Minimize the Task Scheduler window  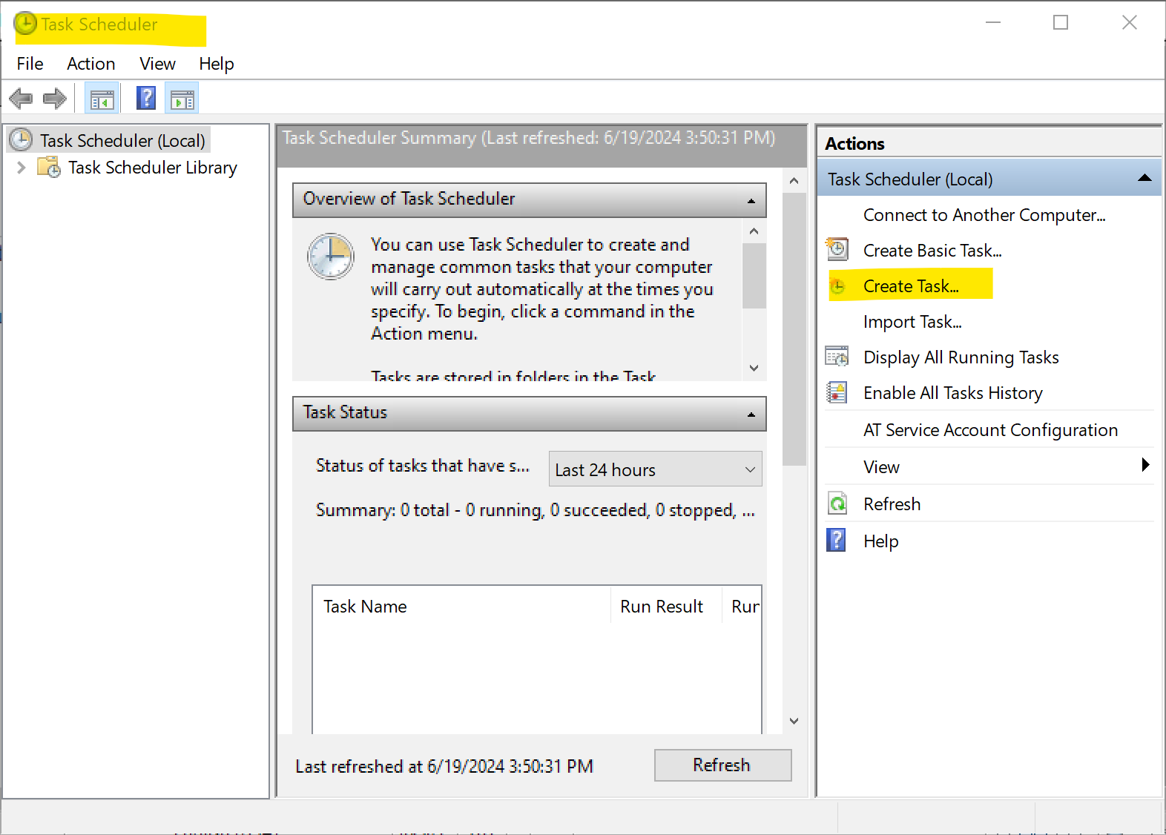pos(993,22)
